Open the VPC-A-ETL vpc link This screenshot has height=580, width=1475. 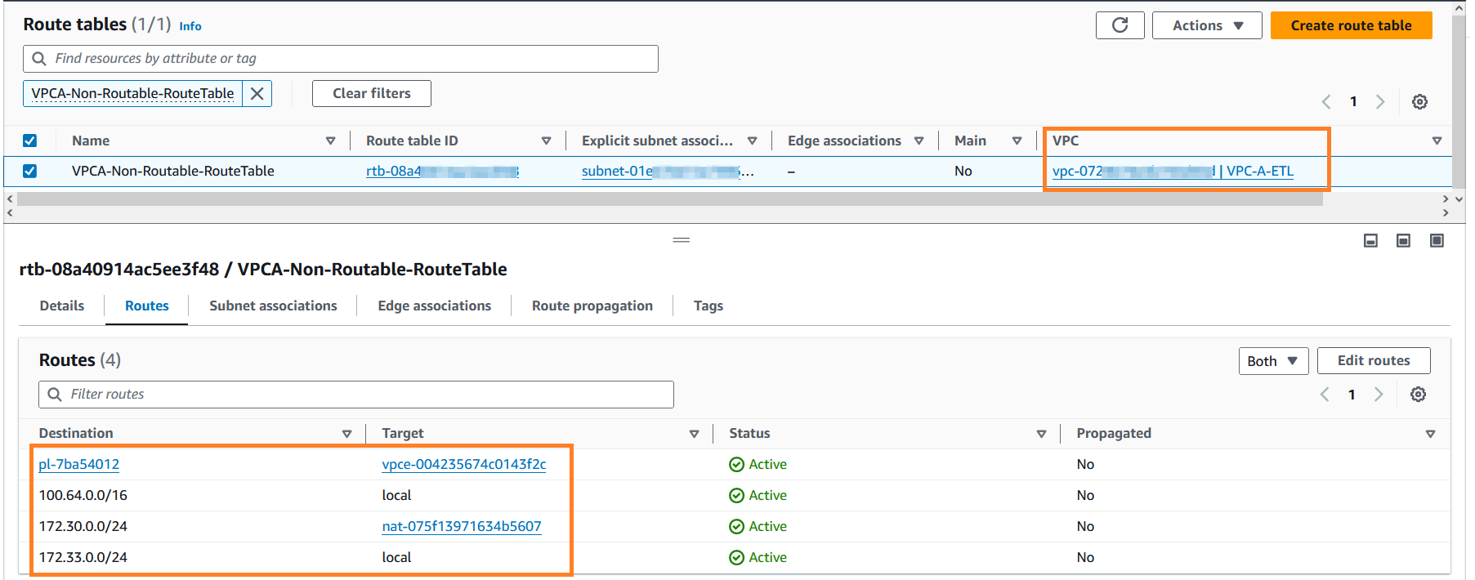click(x=1173, y=171)
